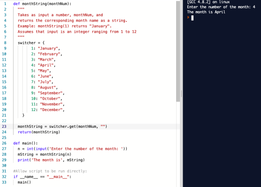Click line number 23 in gutter
Viewport: 261px width, 187px height.
coord(4,126)
